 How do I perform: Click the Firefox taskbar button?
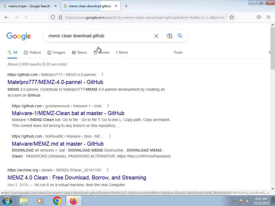tap(74, 201)
